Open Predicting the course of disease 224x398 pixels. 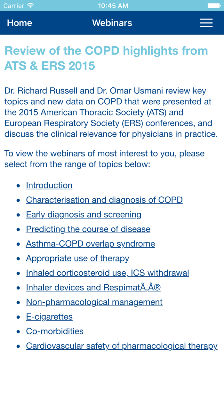tap(88, 229)
